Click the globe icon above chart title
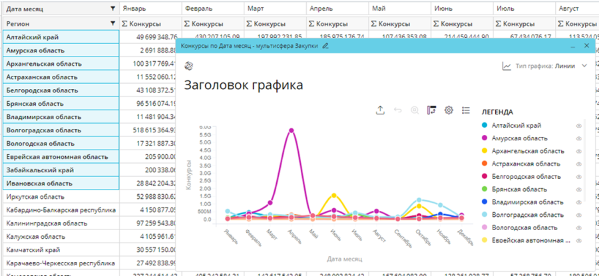The height and width of the screenshot is (276, 599). point(188,66)
